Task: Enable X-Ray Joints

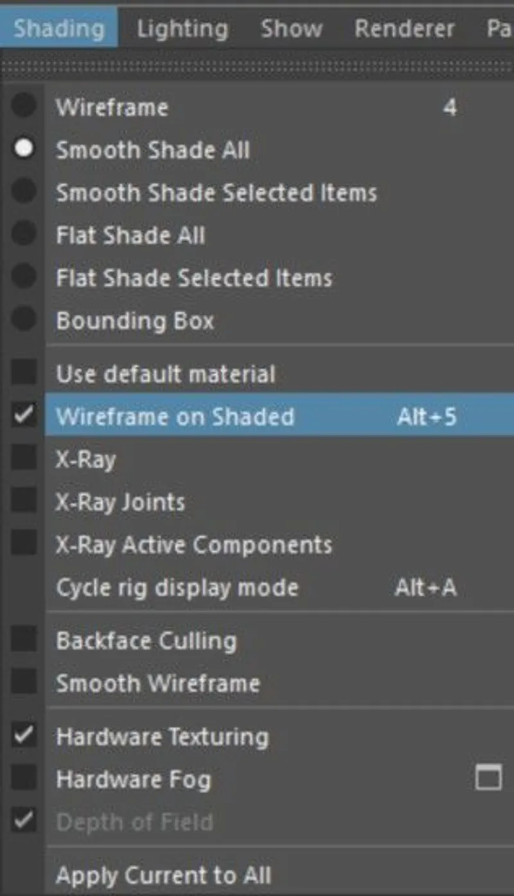Action: tap(121, 501)
